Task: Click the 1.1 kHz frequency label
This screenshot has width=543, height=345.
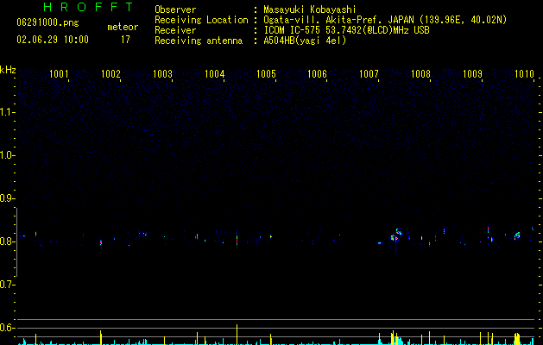Action: pyautogui.click(x=8, y=112)
